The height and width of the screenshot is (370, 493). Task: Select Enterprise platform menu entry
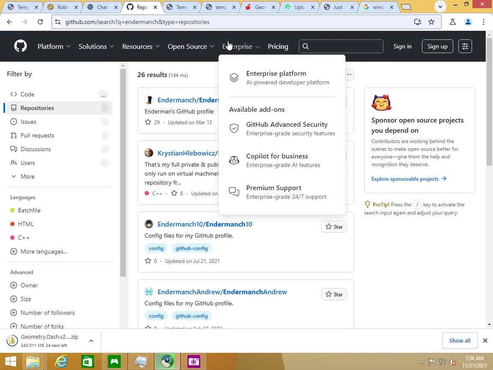click(x=282, y=78)
